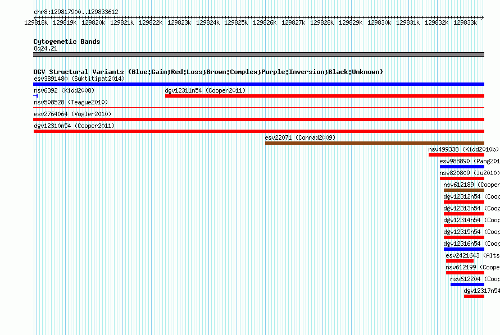
Task: Click the 129820k ruler tick label
Action: (x=93, y=22)
